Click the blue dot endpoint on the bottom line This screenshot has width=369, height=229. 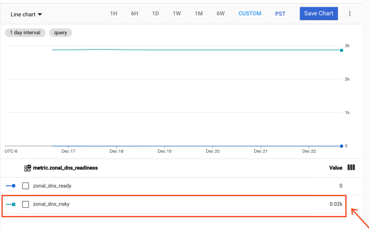tap(341, 146)
